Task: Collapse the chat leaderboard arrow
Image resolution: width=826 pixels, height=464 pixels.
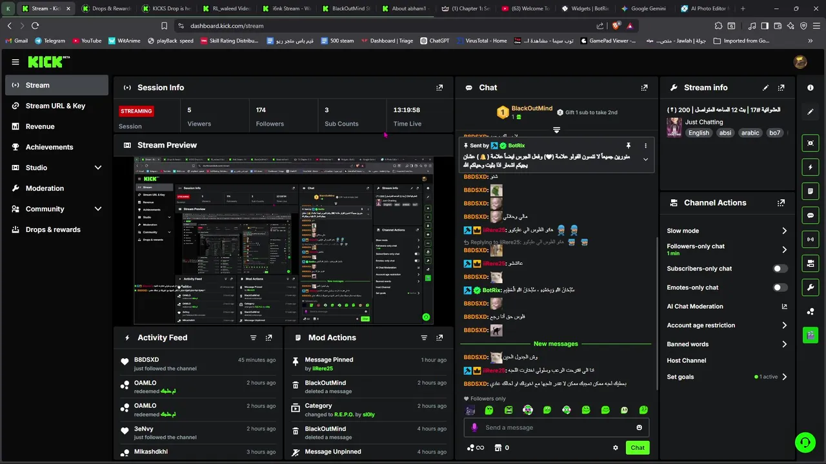Action: point(556,130)
